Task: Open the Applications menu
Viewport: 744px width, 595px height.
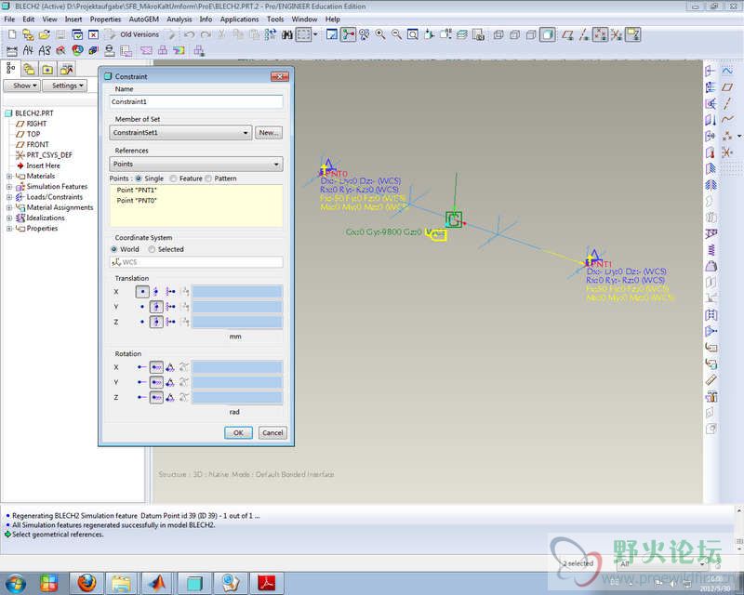Action: click(x=239, y=20)
